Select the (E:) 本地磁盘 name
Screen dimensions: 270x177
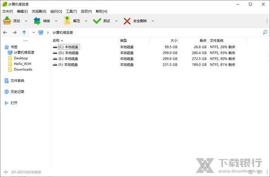pyautogui.click(x=68, y=58)
